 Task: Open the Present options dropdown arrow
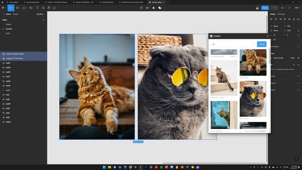285,8
